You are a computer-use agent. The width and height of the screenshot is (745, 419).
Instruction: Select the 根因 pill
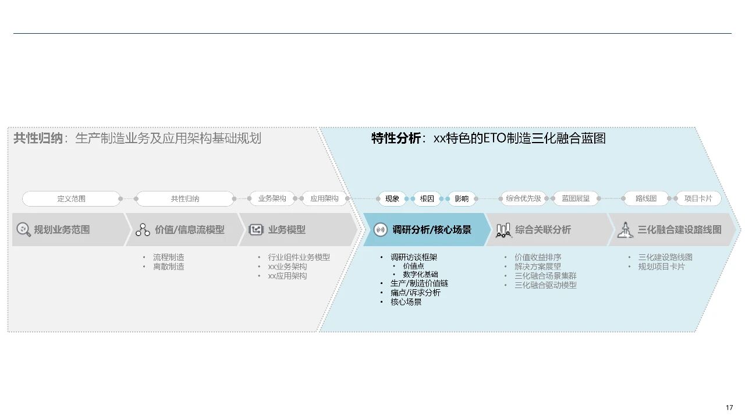[x=427, y=199]
